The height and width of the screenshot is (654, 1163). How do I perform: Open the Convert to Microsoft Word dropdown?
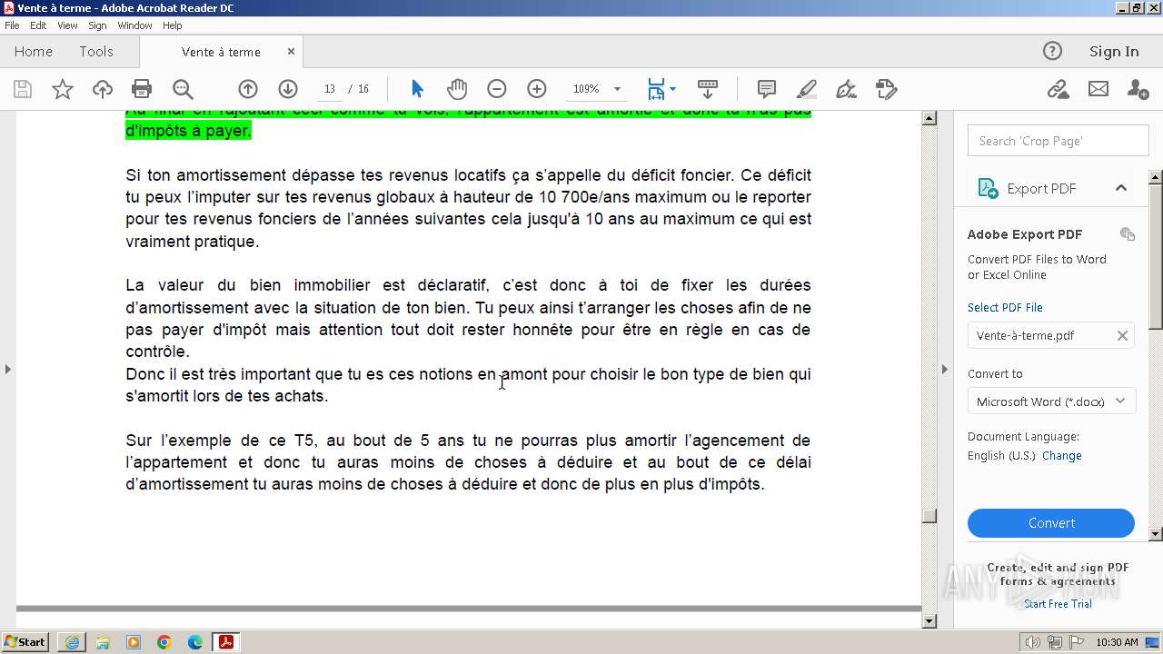[x=1051, y=401]
